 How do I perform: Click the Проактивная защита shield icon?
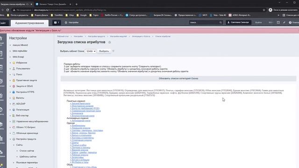(x=14, y=80)
